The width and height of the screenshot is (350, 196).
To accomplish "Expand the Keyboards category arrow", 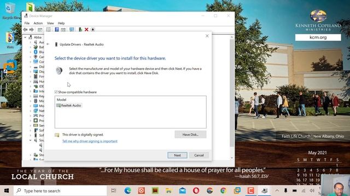I will (x=31, y=96).
